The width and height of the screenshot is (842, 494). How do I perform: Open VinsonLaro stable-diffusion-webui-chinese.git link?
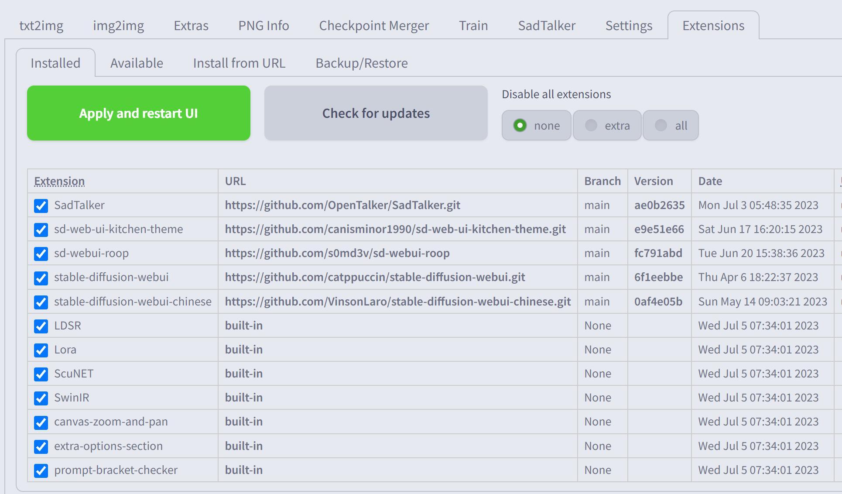click(398, 302)
